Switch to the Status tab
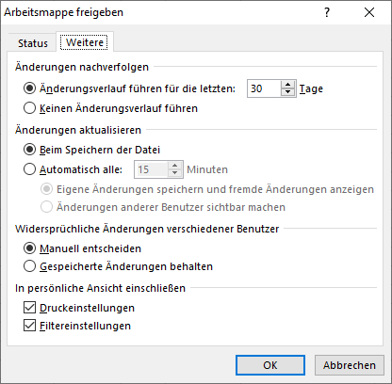Screen dimensions: 392x384 click(x=33, y=43)
